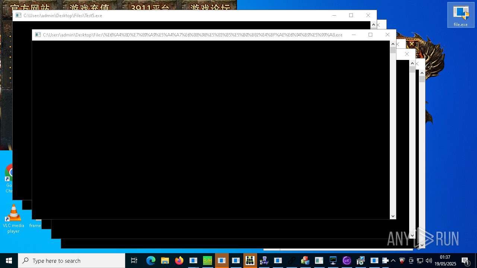The height and width of the screenshot is (268, 477).
Task: Open the network status tray icon
Action: tap(420, 261)
